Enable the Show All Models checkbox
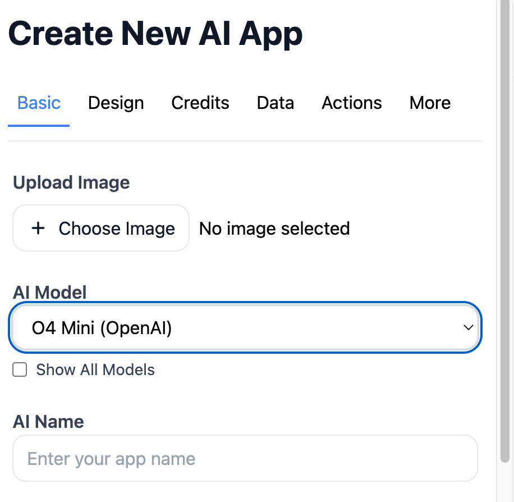This screenshot has height=502, width=514. pos(20,370)
